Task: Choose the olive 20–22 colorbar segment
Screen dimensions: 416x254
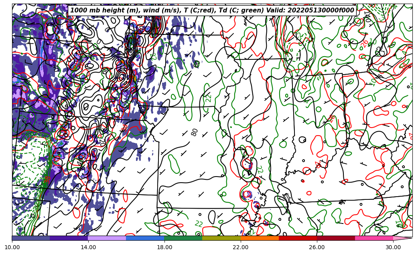Action: tap(221, 238)
